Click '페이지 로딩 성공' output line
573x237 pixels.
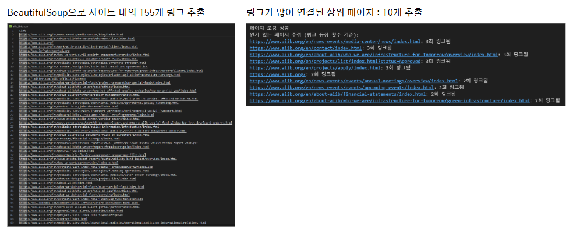(x=269, y=28)
